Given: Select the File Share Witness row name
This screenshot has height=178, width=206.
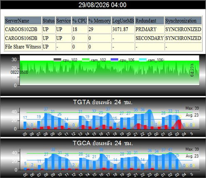Looking at the screenshot, I should pyautogui.click(x=23, y=47).
